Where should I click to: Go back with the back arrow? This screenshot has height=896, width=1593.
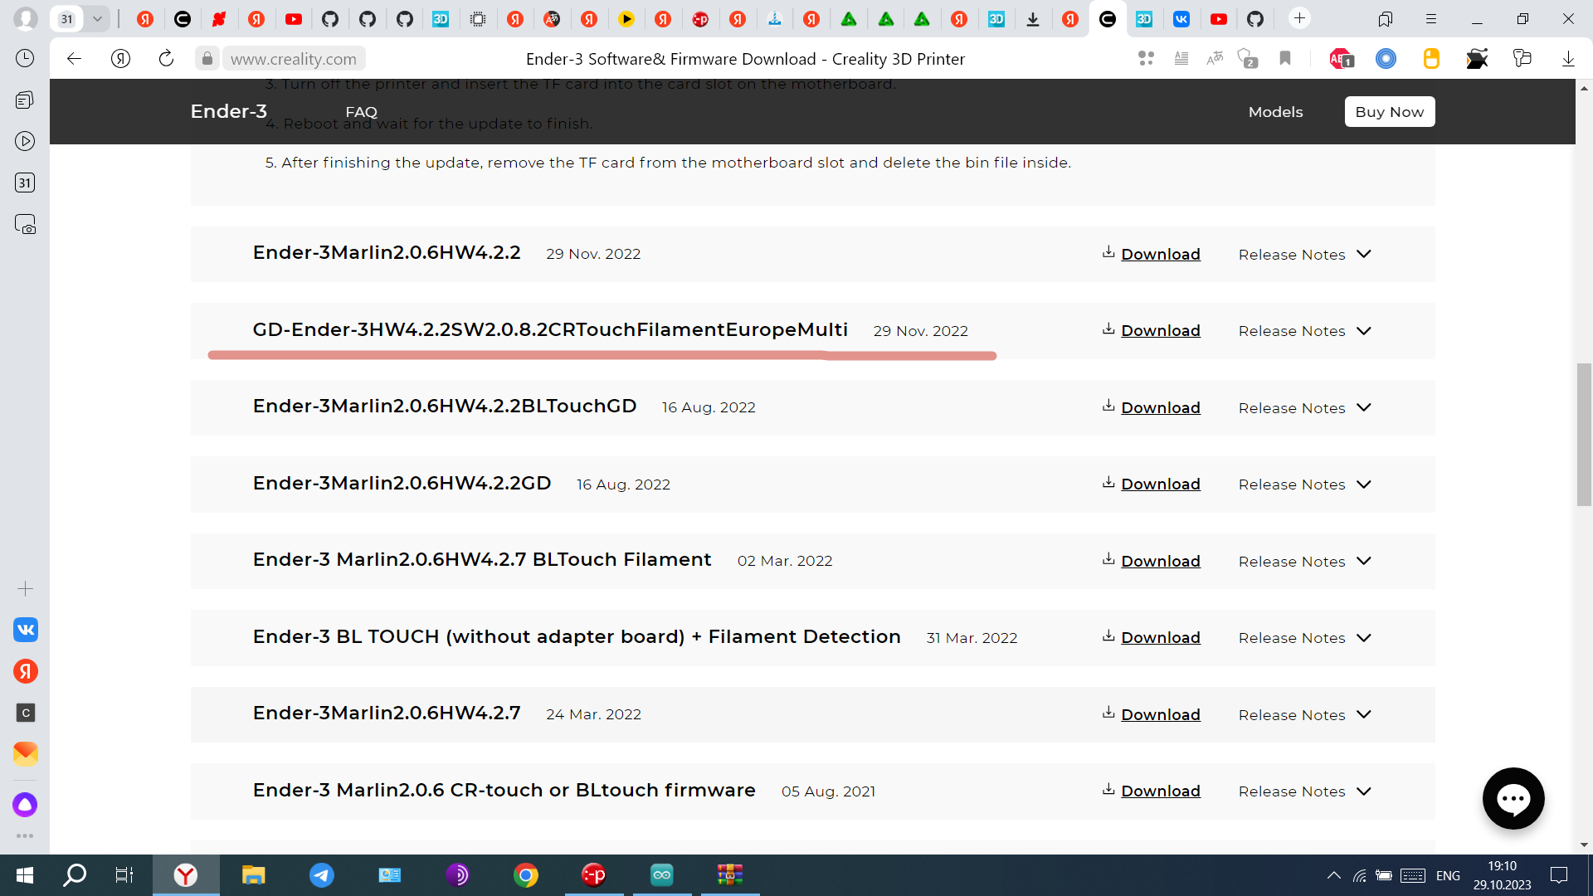(x=74, y=58)
